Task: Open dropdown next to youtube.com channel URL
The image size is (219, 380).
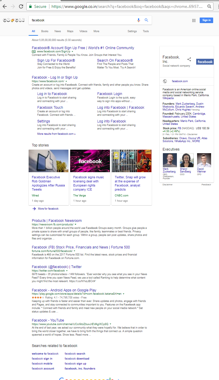Action: 110,324
